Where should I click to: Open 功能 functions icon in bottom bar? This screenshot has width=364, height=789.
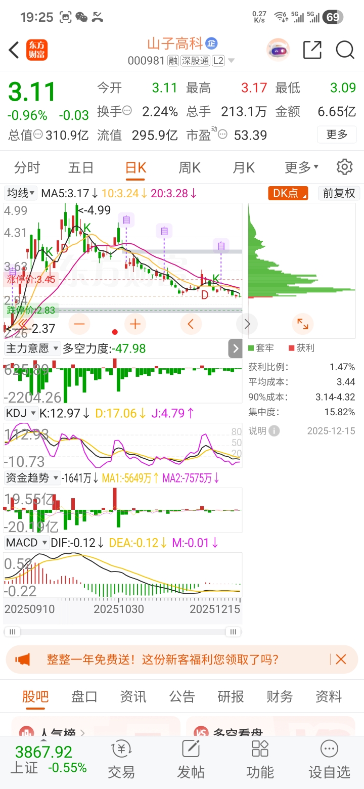coord(260,759)
